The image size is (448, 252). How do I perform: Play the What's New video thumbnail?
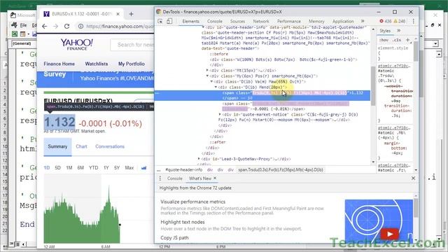tap(389, 234)
